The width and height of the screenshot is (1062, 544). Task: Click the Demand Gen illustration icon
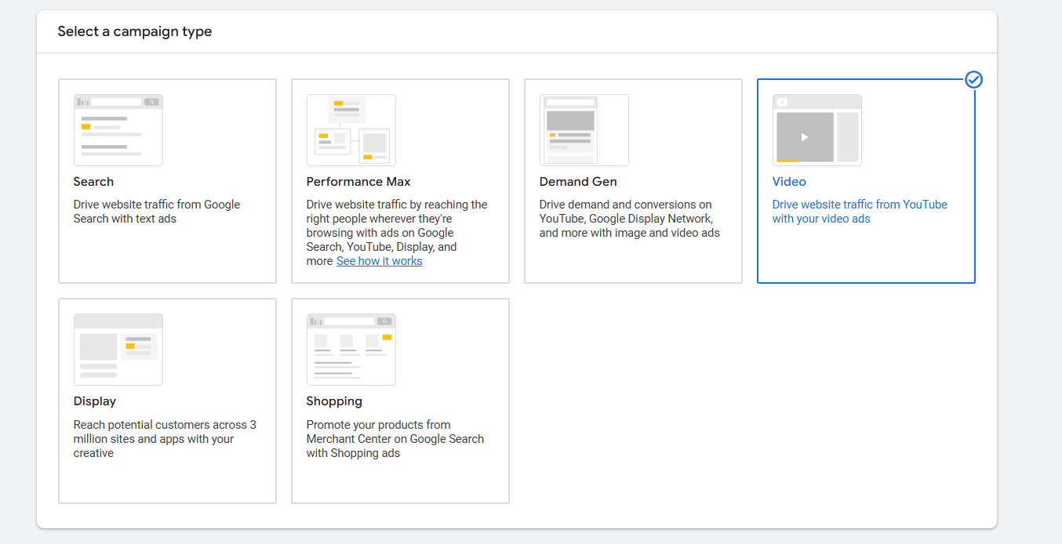pyautogui.click(x=584, y=130)
